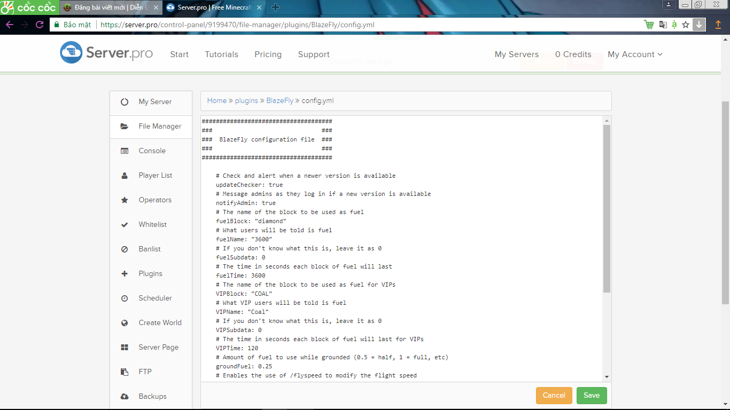Click the translate extension icon
Screen dimensions: 730x410
(663, 25)
